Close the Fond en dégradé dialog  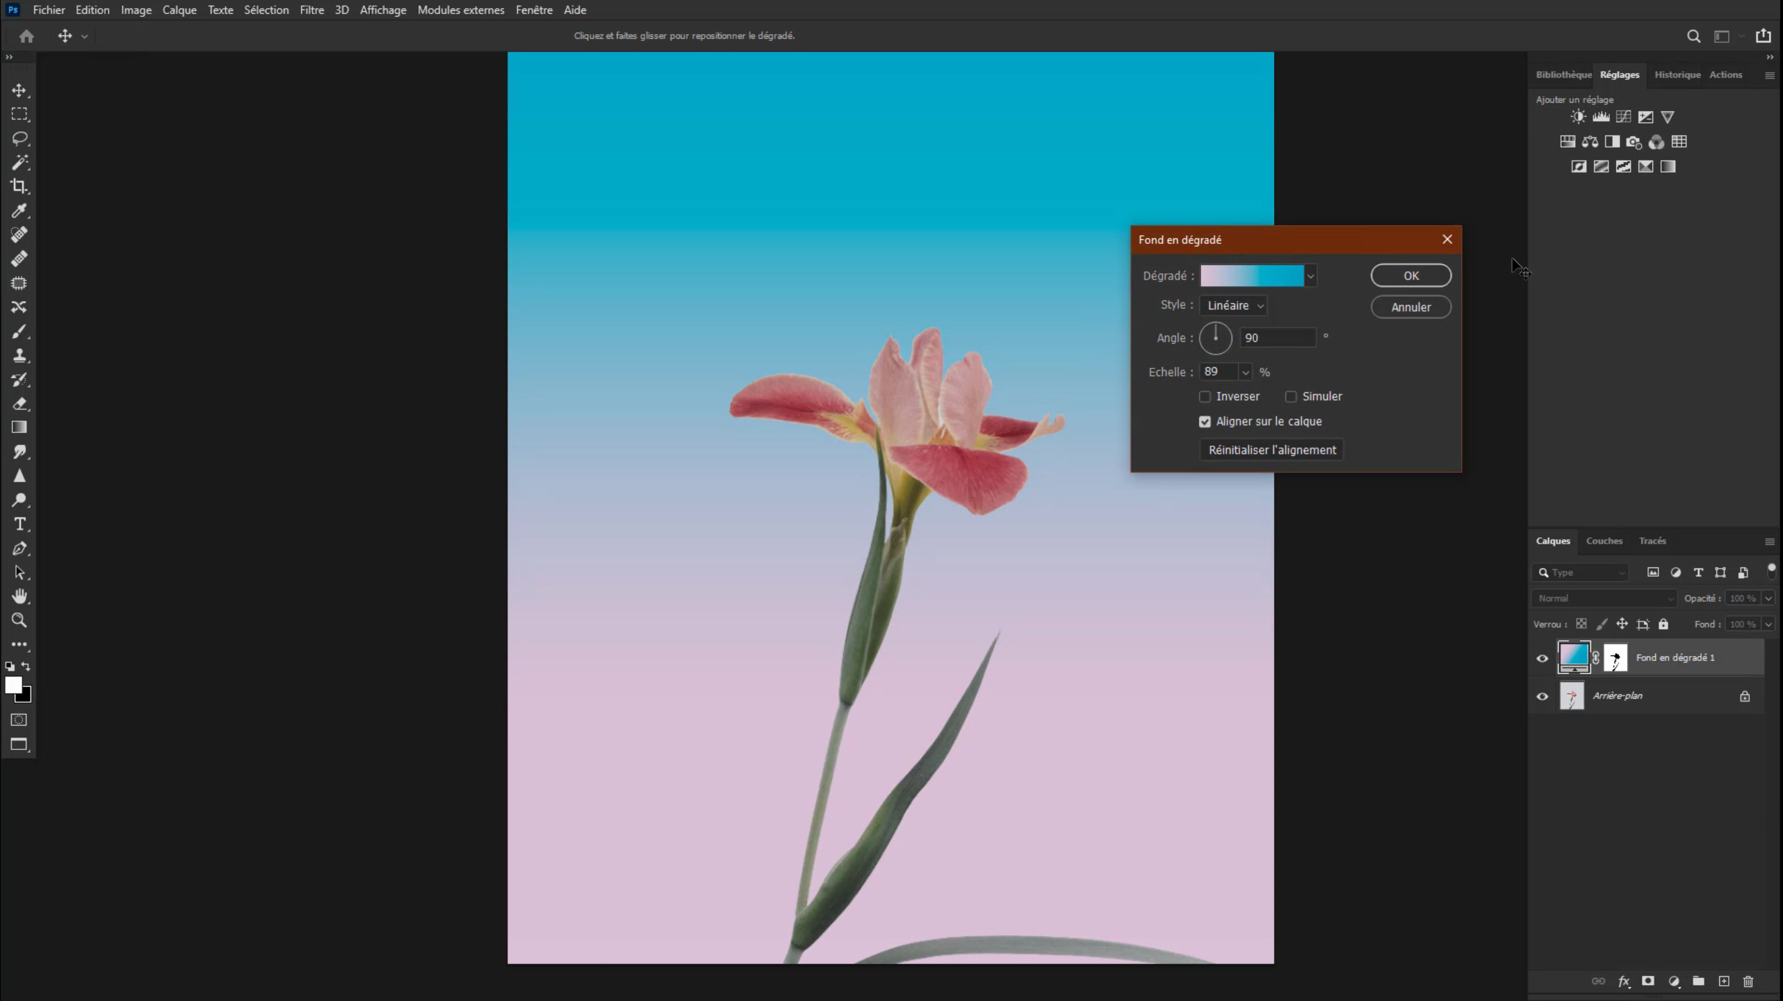[x=1447, y=239]
